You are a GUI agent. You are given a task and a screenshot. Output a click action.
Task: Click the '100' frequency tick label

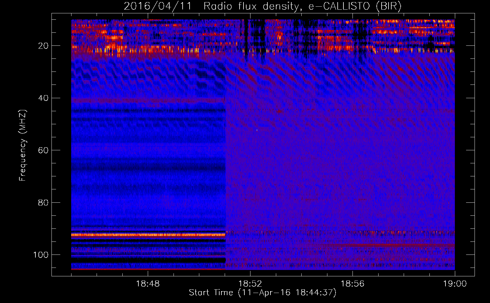pos(41,255)
